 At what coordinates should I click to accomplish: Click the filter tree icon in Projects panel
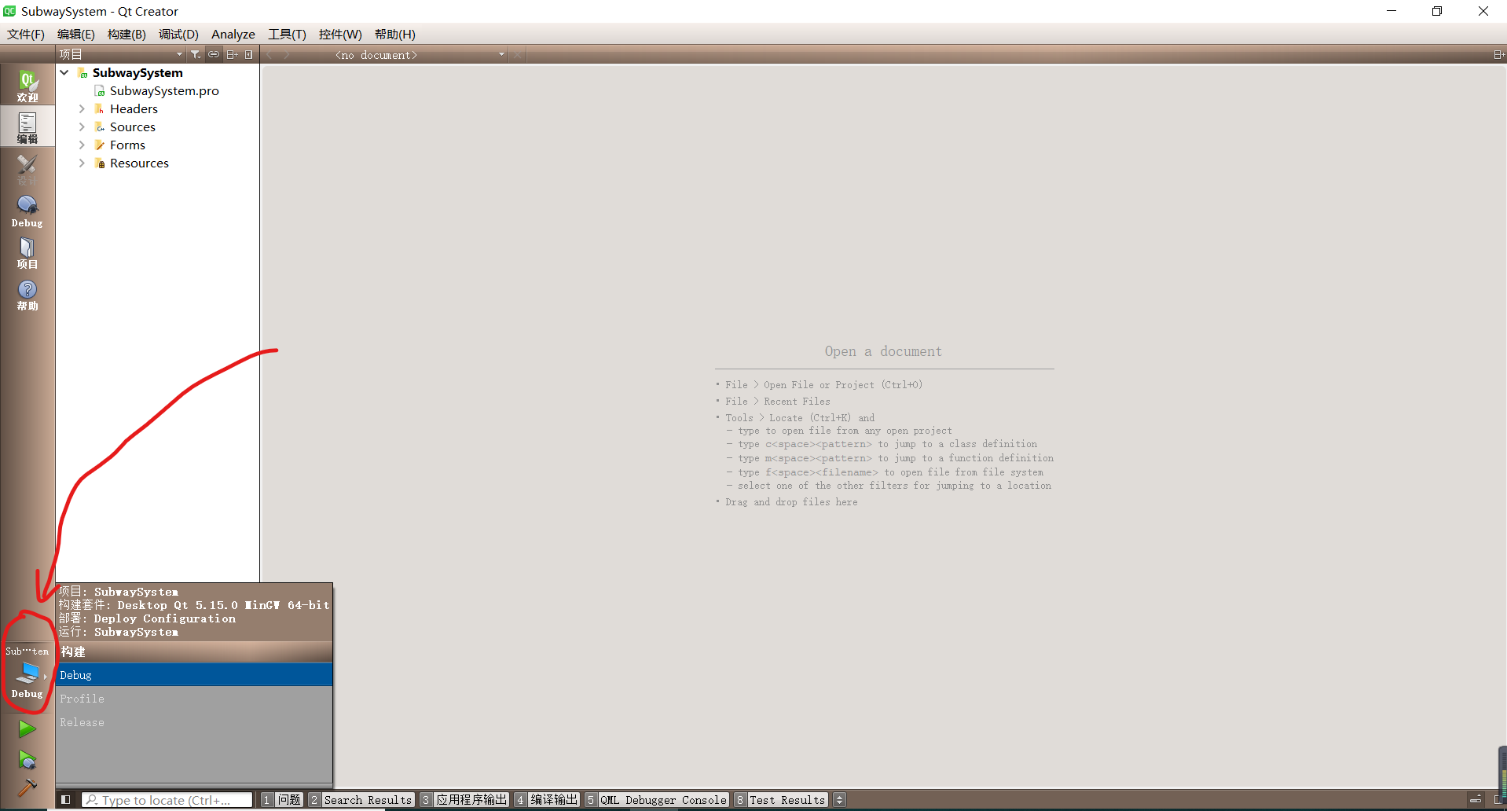[196, 54]
